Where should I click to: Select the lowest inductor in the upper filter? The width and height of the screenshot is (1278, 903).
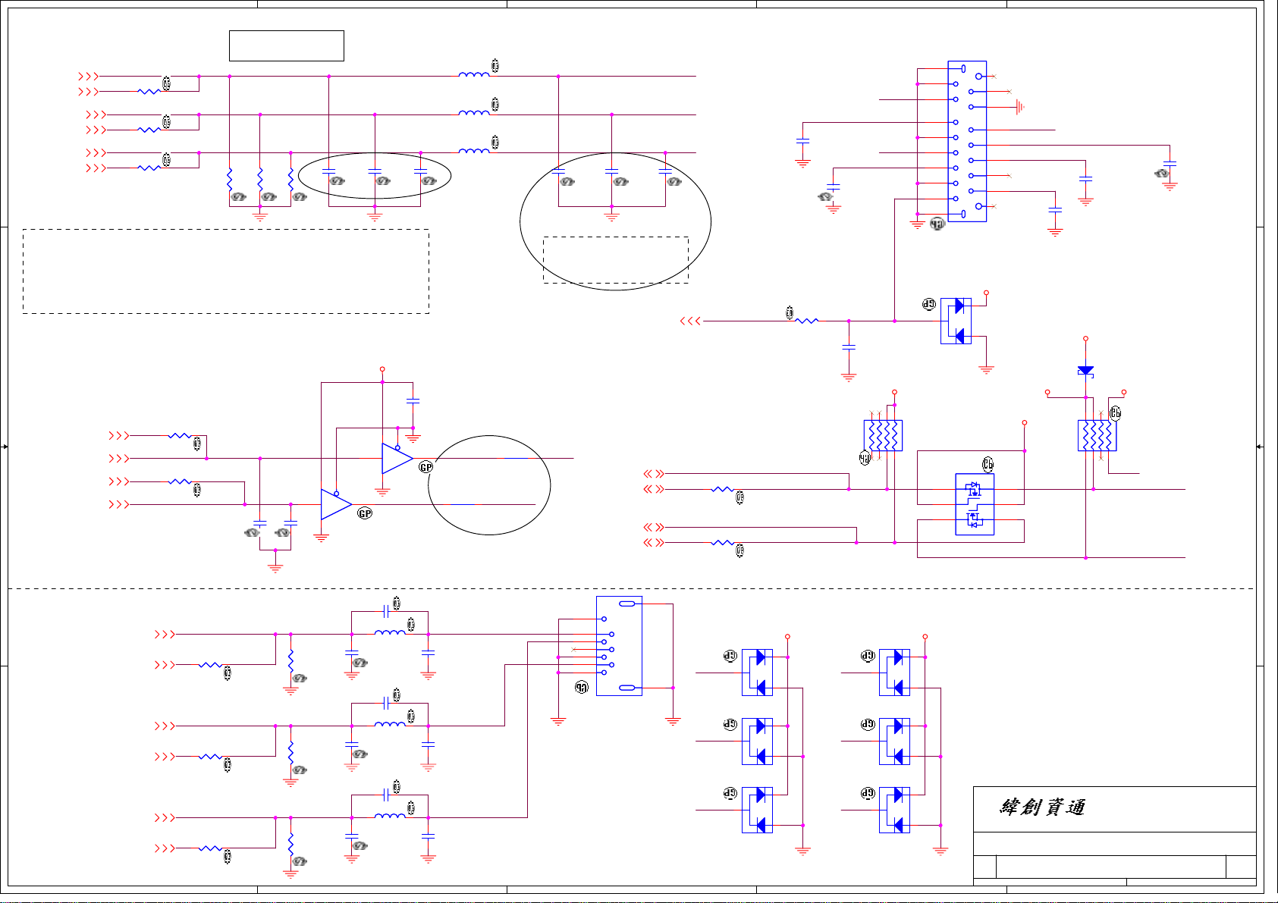pyautogui.click(x=474, y=151)
